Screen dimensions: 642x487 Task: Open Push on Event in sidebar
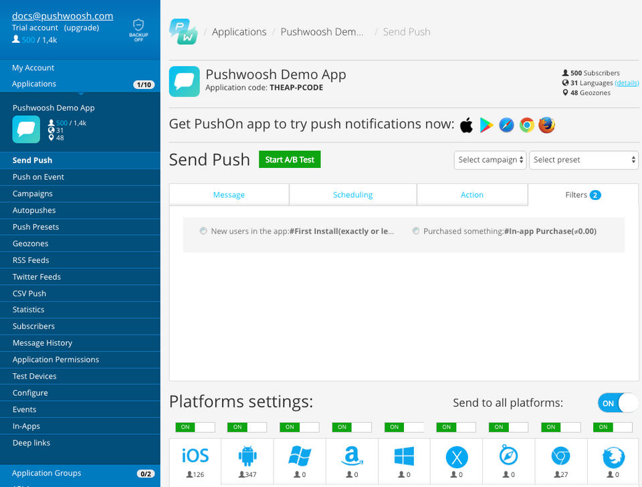coord(80,177)
